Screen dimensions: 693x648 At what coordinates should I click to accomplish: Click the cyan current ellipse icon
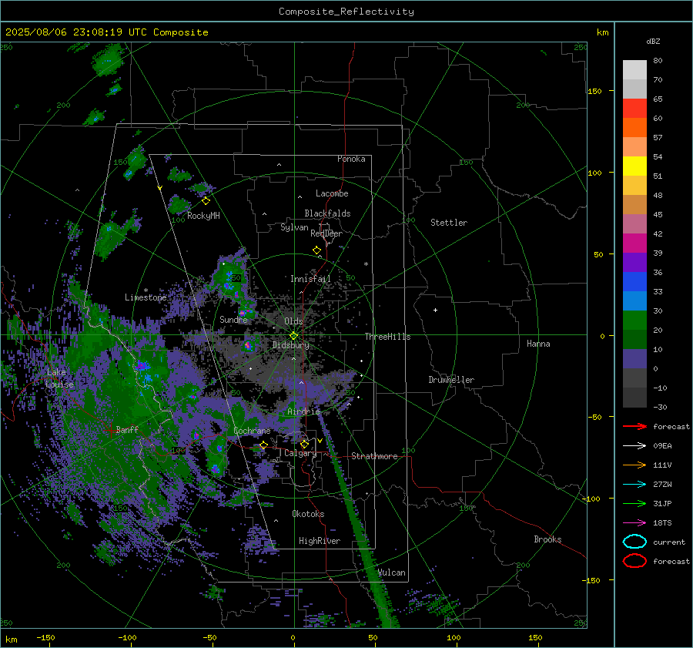pyautogui.click(x=634, y=542)
